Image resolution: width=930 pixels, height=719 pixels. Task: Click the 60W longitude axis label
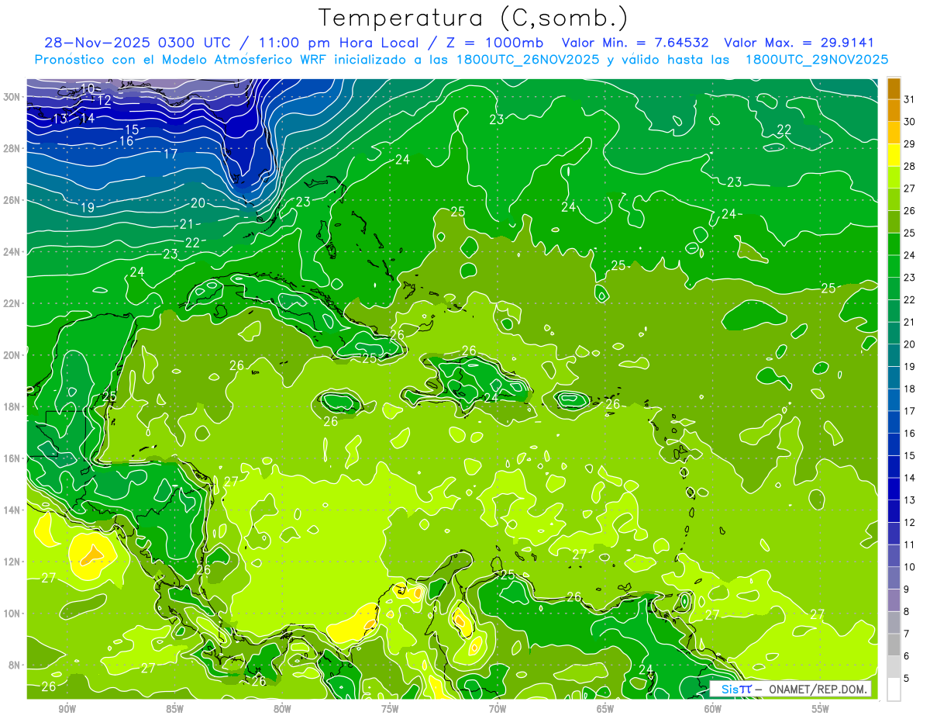click(x=713, y=709)
